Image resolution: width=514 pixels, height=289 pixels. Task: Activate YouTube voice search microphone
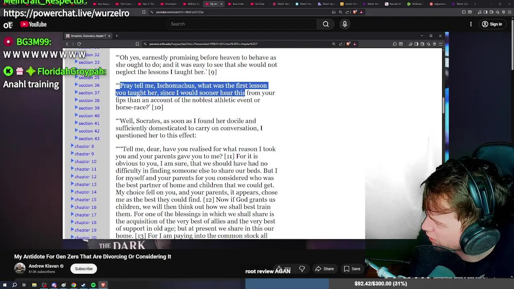(345, 24)
